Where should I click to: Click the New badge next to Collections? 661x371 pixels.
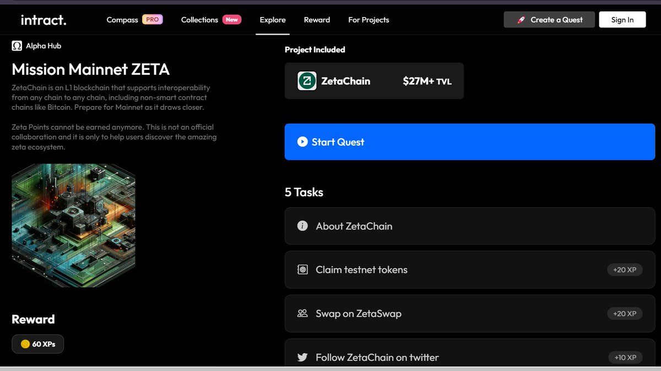(232, 19)
